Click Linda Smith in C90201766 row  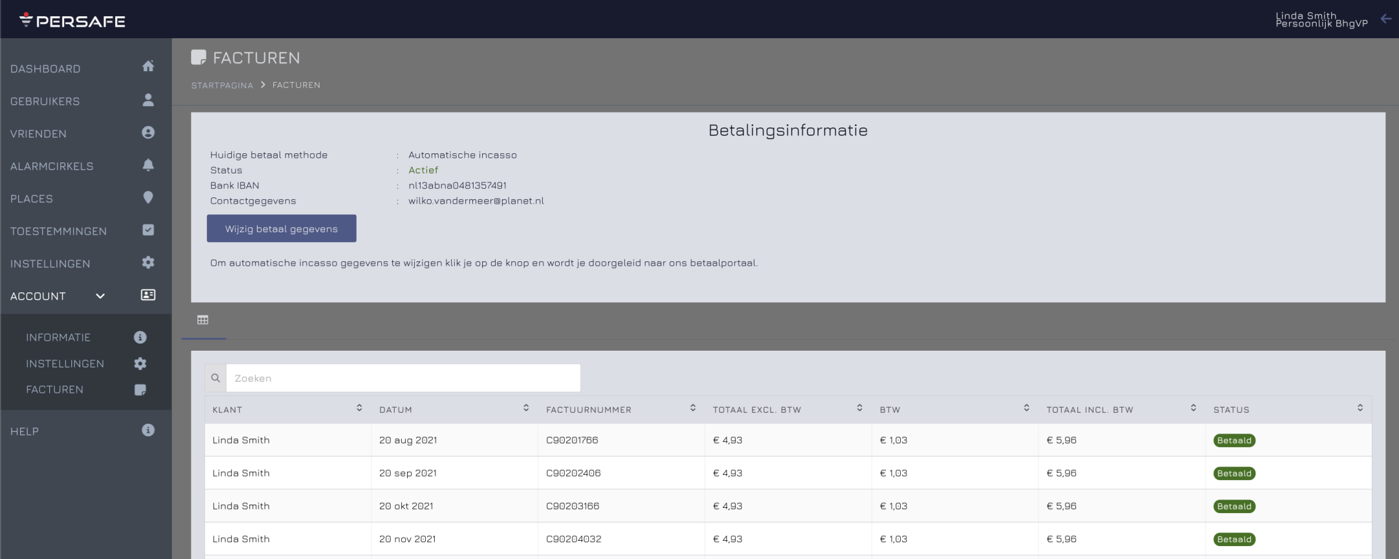pos(241,440)
